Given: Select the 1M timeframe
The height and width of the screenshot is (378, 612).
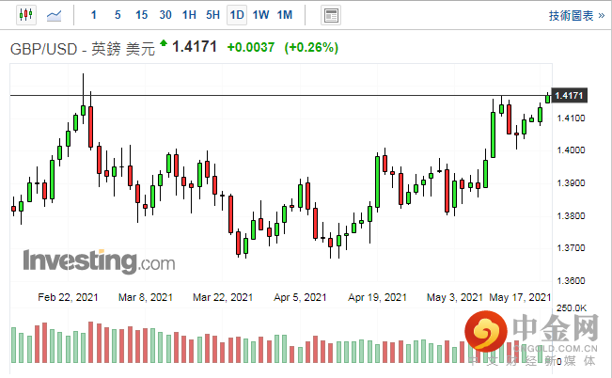Looking at the screenshot, I should coord(285,15).
